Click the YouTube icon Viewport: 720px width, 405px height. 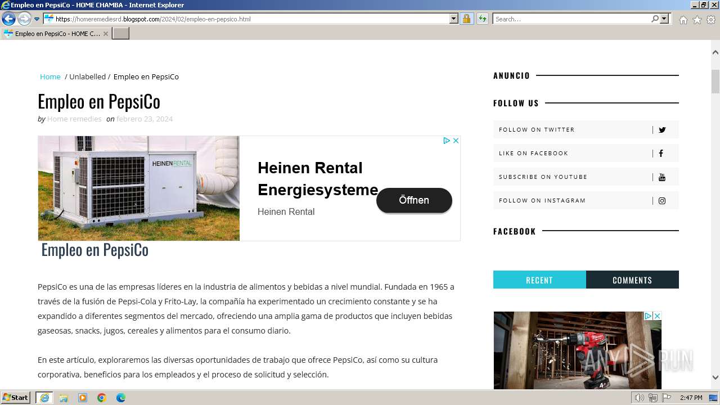(x=662, y=177)
